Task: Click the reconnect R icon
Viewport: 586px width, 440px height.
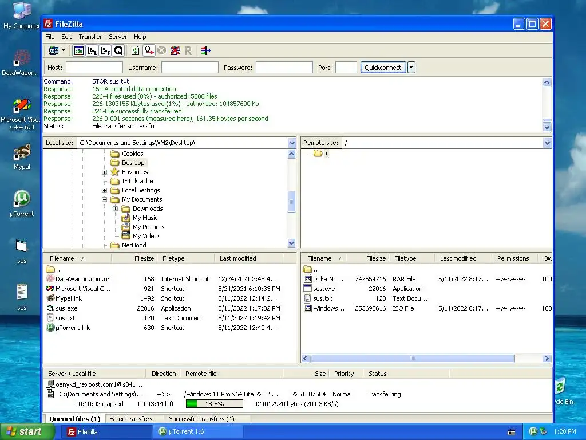Action: click(188, 50)
